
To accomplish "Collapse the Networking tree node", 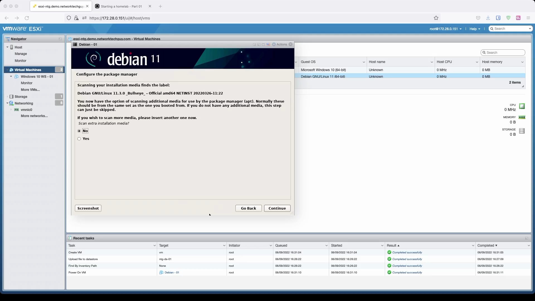I will [x=8, y=103].
